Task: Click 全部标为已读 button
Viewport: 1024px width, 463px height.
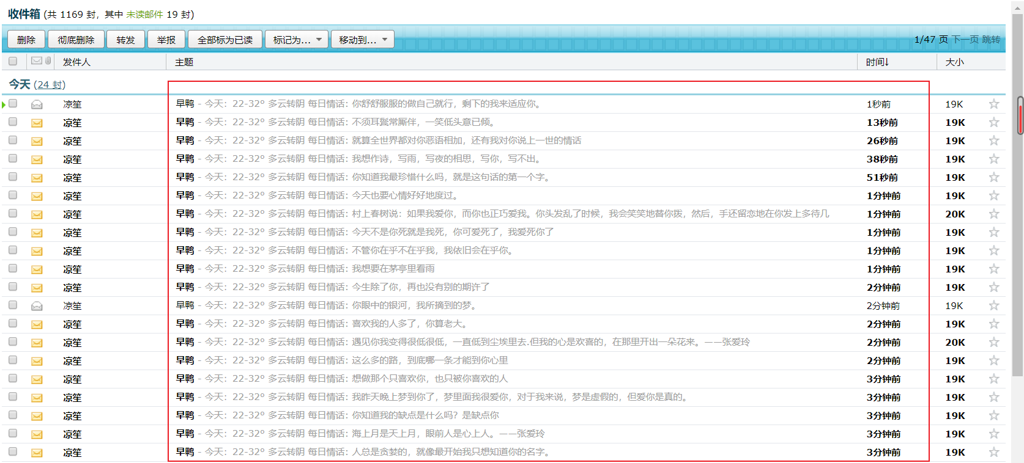Action: point(225,40)
